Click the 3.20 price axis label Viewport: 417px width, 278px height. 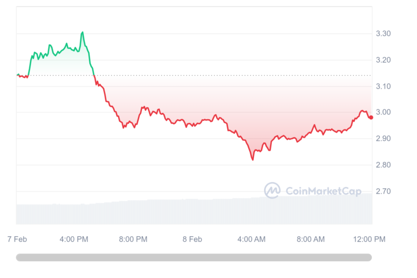(x=383, y=60)
